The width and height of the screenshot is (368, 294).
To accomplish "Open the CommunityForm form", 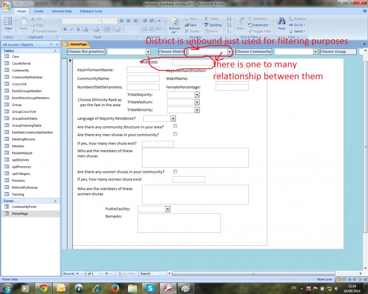I will coord(24,207).
